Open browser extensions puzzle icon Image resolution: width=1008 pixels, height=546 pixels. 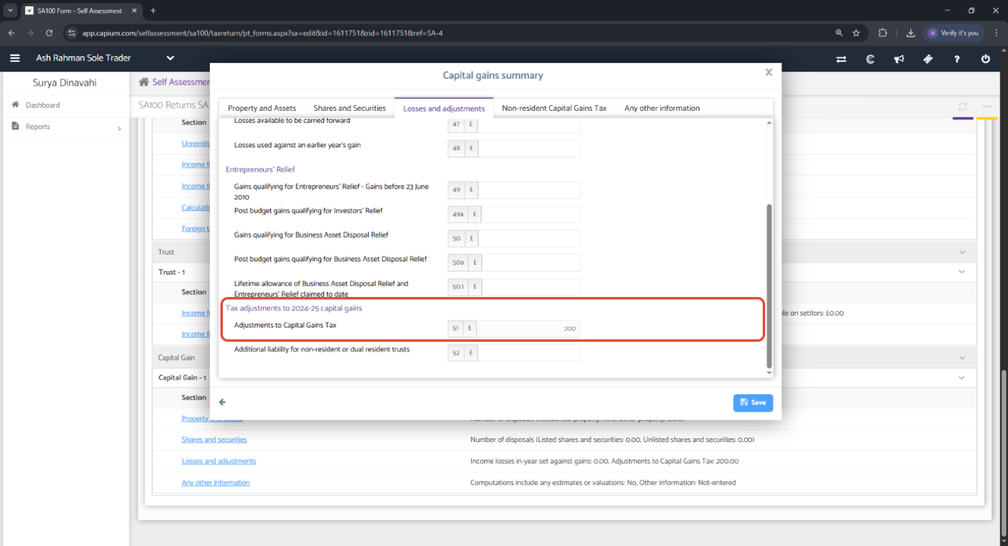click(x=882, y=33)
